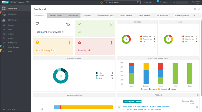
Task: Refresh the dashboard with refresh icon
Action: tap(199, 9)
